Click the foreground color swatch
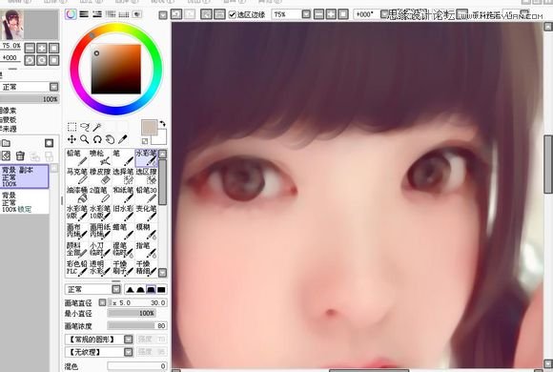553x372 pixels. pyautogui.click(x=149, y=128)
